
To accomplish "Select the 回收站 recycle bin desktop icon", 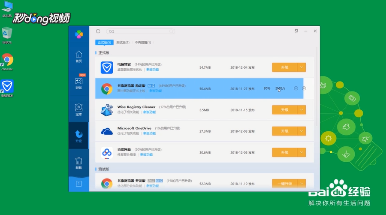I will 7,36.
